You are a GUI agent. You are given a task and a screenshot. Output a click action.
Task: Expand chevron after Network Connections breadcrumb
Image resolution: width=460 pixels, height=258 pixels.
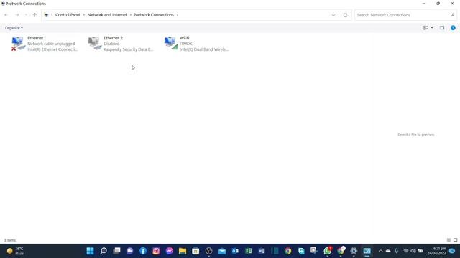pos(178,15)
